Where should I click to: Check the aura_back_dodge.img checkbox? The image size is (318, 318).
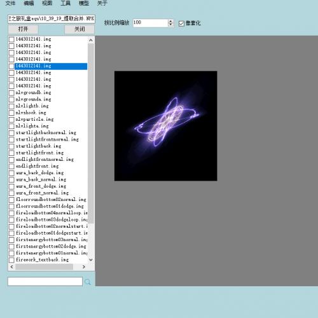[11, 173]
